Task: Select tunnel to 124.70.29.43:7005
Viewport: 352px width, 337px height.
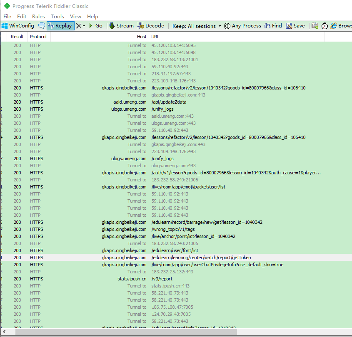Action: pos(177,315)
